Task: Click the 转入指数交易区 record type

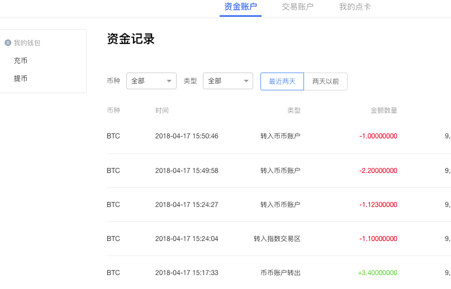Action: point(277,239)
